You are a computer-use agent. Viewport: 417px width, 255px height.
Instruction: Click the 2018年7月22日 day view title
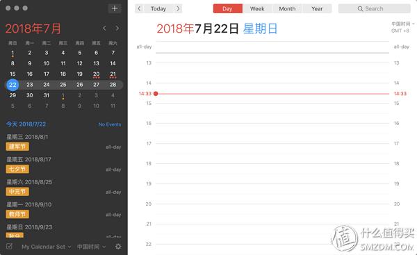[x=197, y=28]
